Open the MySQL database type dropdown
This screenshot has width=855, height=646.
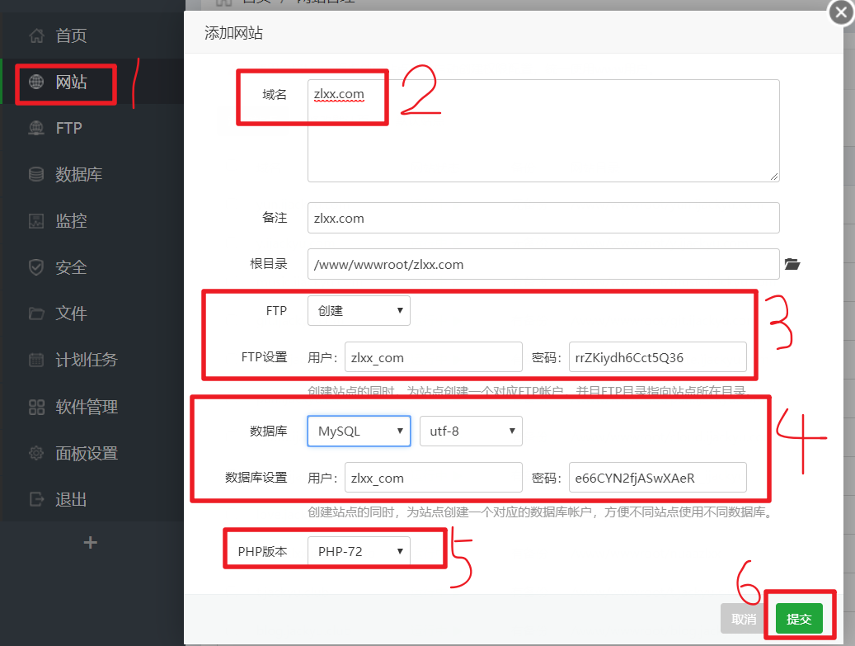click(359, 431)
